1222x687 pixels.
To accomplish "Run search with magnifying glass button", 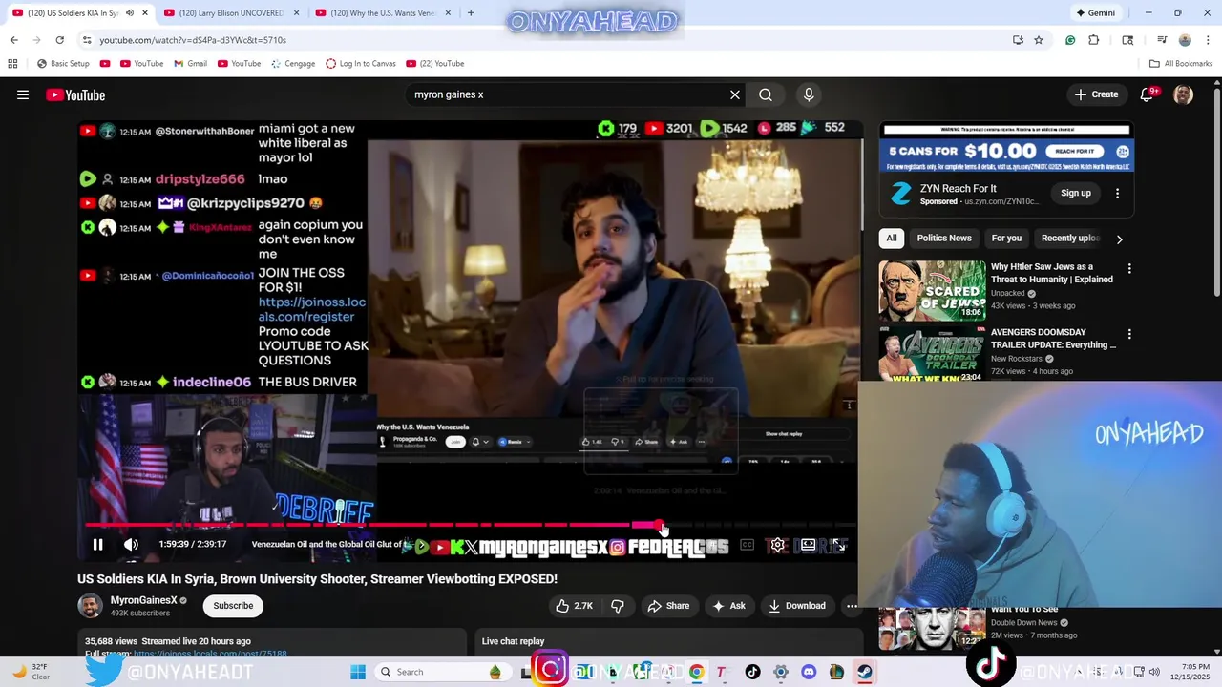I will tap(766, 94).
